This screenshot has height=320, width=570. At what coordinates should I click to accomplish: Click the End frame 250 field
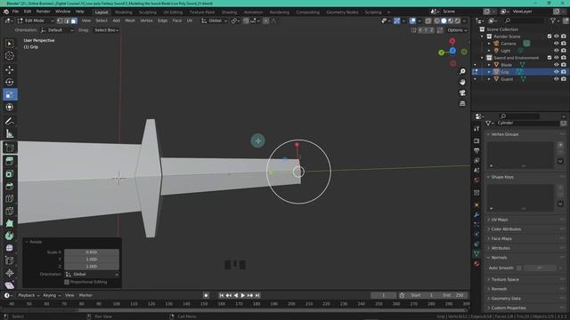click(x=452, y=295)
